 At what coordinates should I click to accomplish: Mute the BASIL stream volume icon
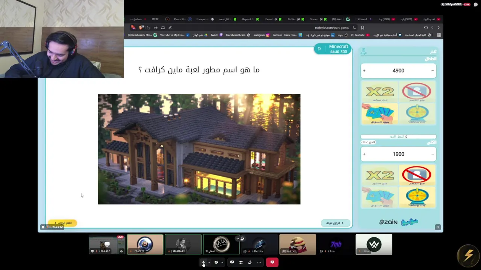pyautogui.click(x=121, y=251)
